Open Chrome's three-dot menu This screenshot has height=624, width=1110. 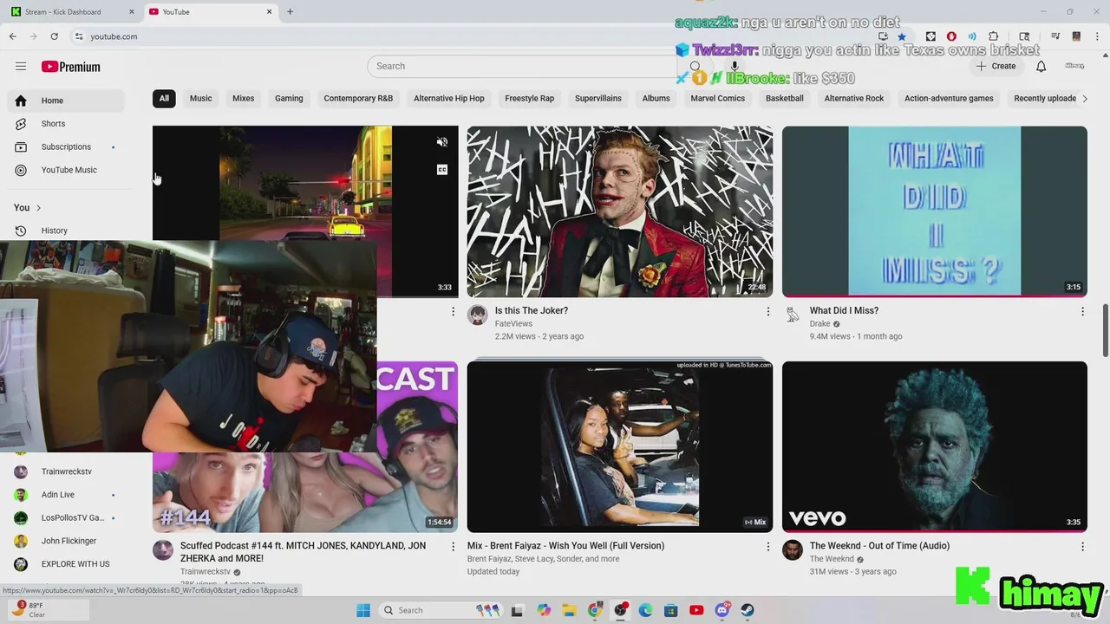click(x=1097, y=36)
